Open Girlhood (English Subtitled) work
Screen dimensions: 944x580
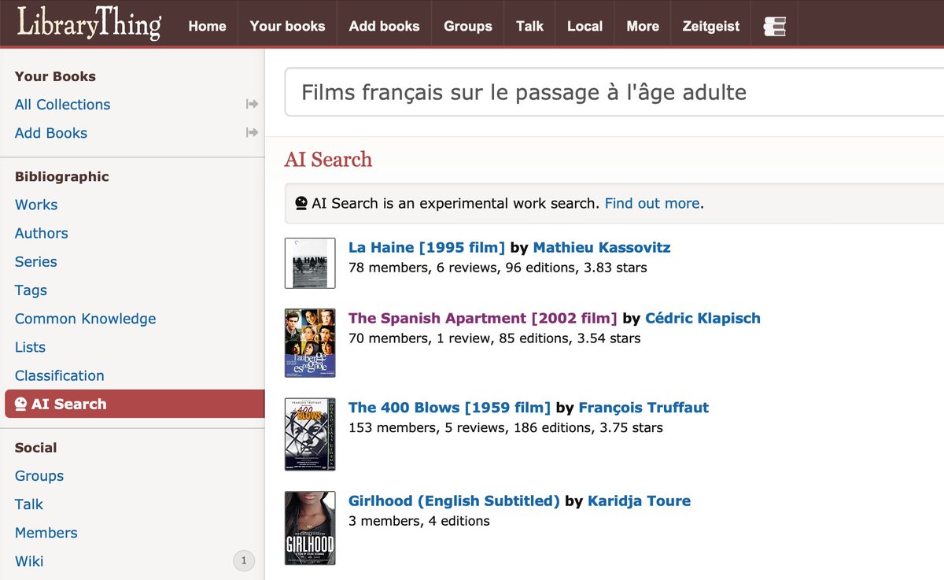tap(454, 501)
